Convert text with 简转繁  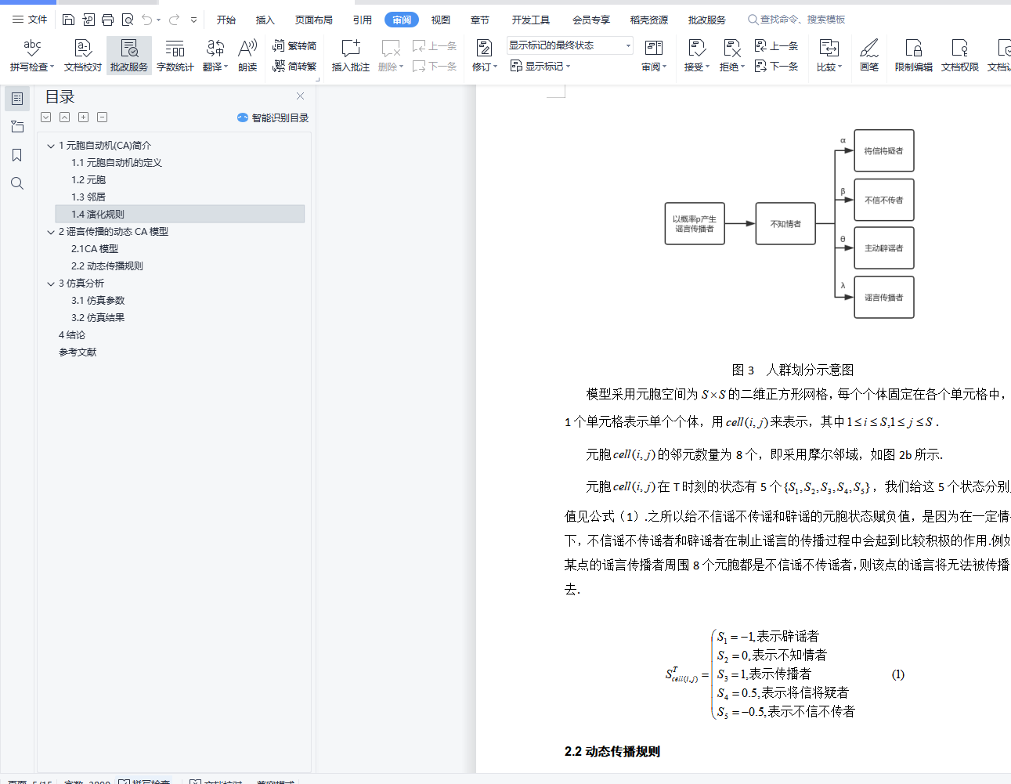[294, 67]
